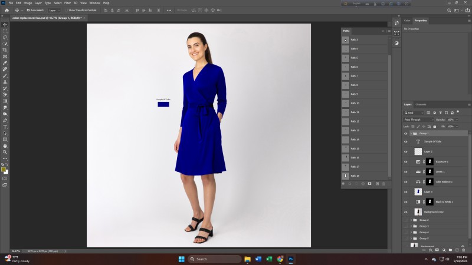This screenshot has height=265, width=472.
Task: Select the Zoom tool
Action: point(5,152)
